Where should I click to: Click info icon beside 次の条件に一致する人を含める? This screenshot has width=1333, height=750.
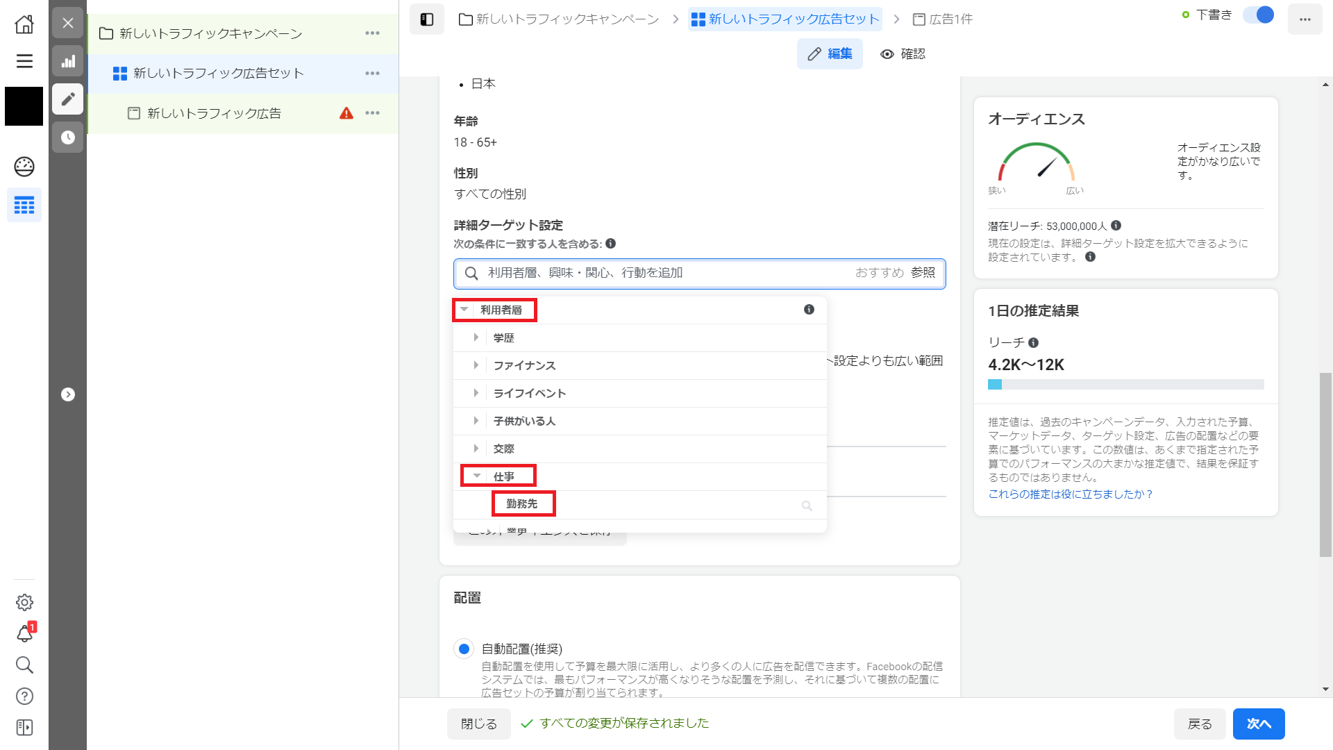(610, 244)
